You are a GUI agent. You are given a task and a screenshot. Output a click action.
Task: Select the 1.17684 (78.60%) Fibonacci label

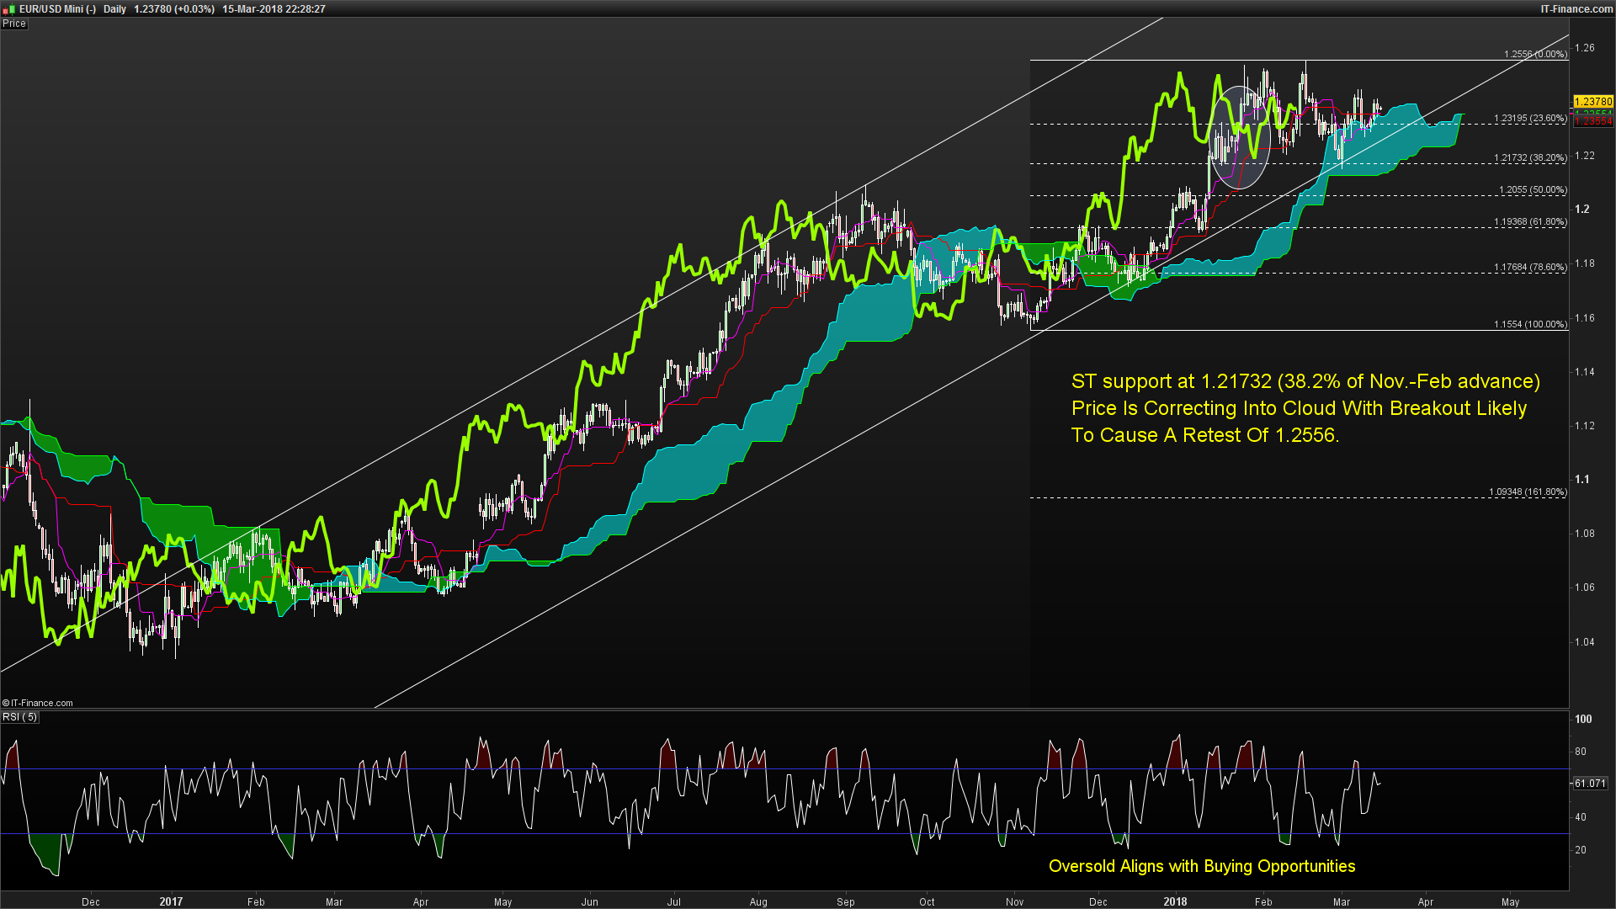coord(1530,268)
